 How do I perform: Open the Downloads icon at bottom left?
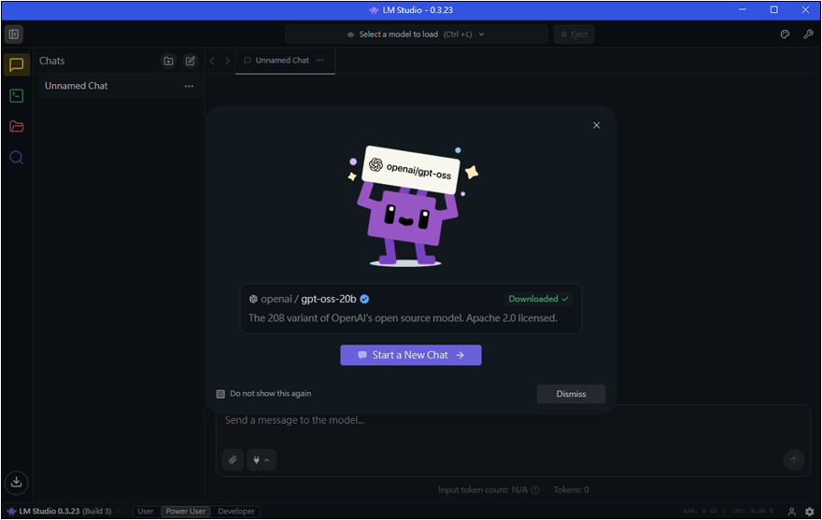(x=16, y=482)
